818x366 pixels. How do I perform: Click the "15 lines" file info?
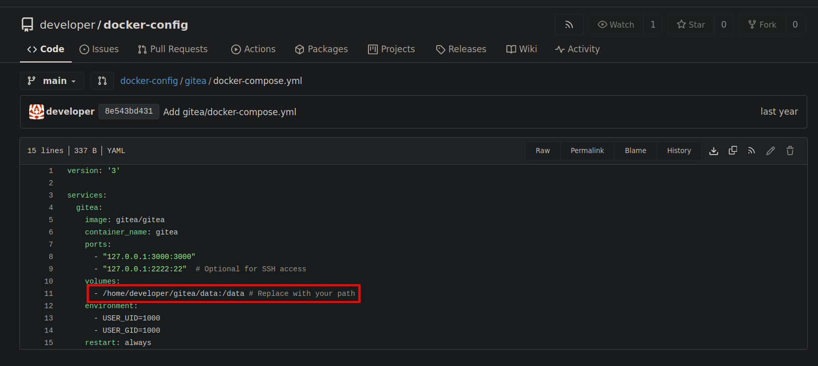45,150
